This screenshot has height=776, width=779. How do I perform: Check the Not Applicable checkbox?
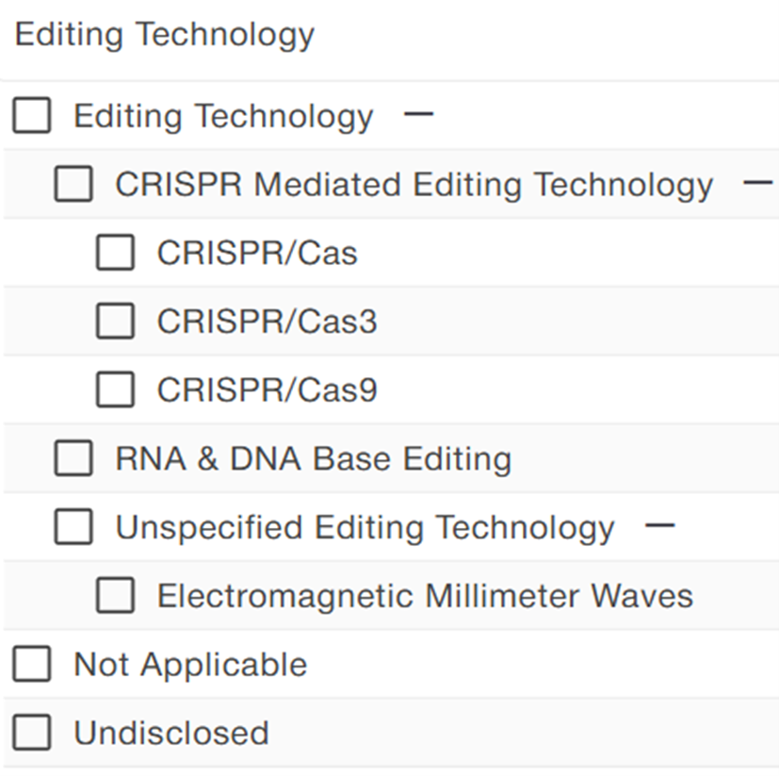(32, 665)
